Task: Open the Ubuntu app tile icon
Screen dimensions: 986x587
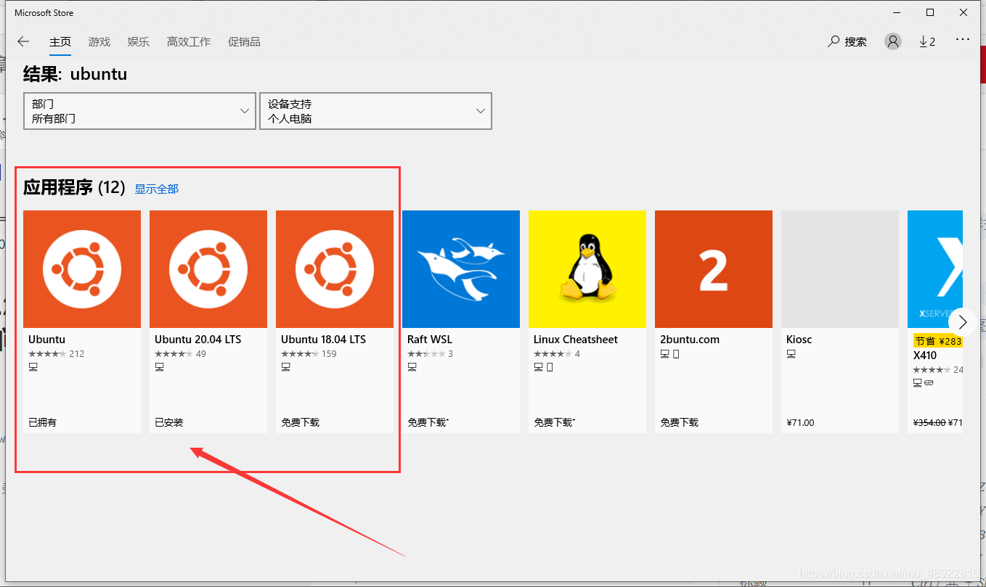Action: tap(82, 269)
